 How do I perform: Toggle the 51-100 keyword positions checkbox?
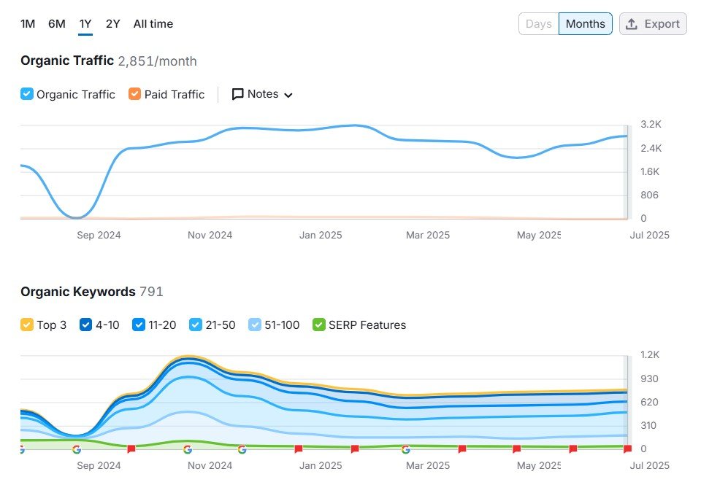pyautogui.click(x=255, y=325)
